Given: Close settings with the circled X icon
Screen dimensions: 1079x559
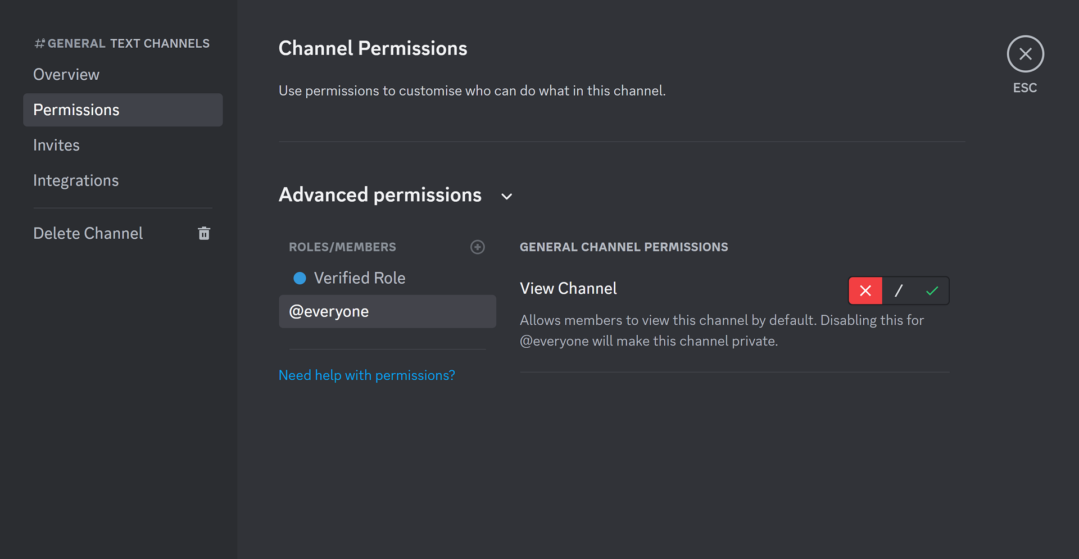Looking at the screenshot, I should 1025,54.
